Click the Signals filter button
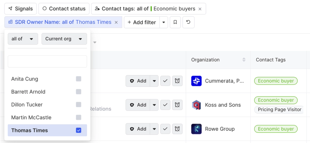Screen dimensions: 310x143 point(20,9)
